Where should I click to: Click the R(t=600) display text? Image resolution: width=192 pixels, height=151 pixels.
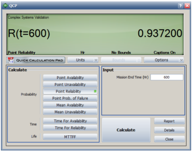coord(29,33)
